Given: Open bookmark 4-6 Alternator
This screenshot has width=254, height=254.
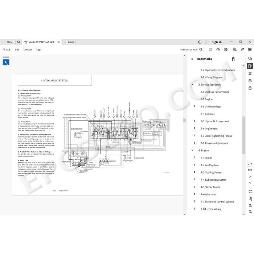Looking at the screenshot, I should tap(209, 194).
